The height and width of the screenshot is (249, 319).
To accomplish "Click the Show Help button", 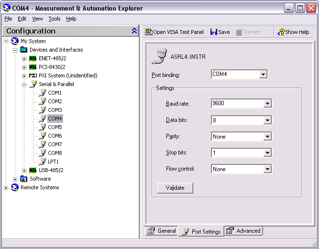I will pos(293,32).
